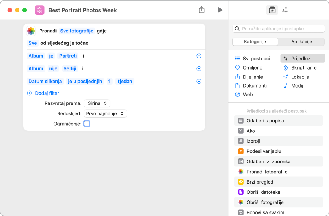Screen dimensions: 329x216
Task: Open the Redoslijed Prvo najmanje dropdown
Action: 105,114
